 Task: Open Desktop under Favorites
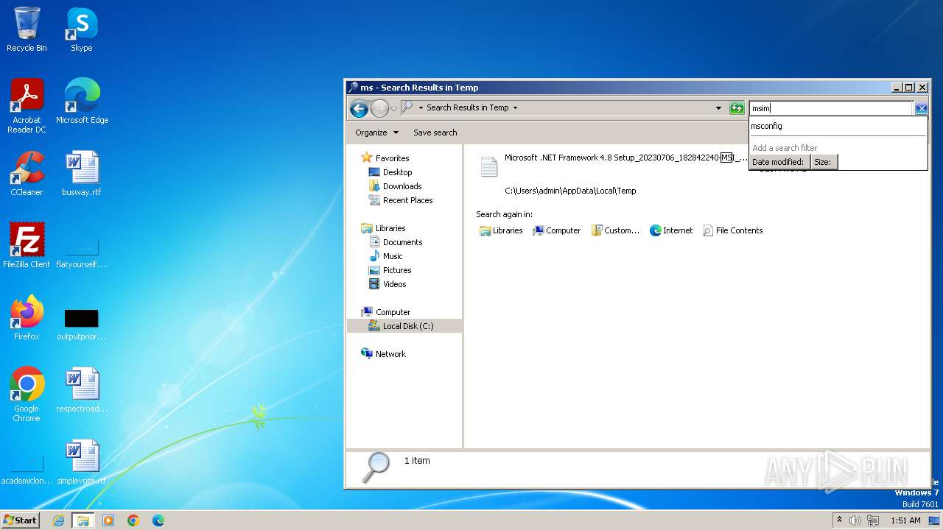point(397,172)
